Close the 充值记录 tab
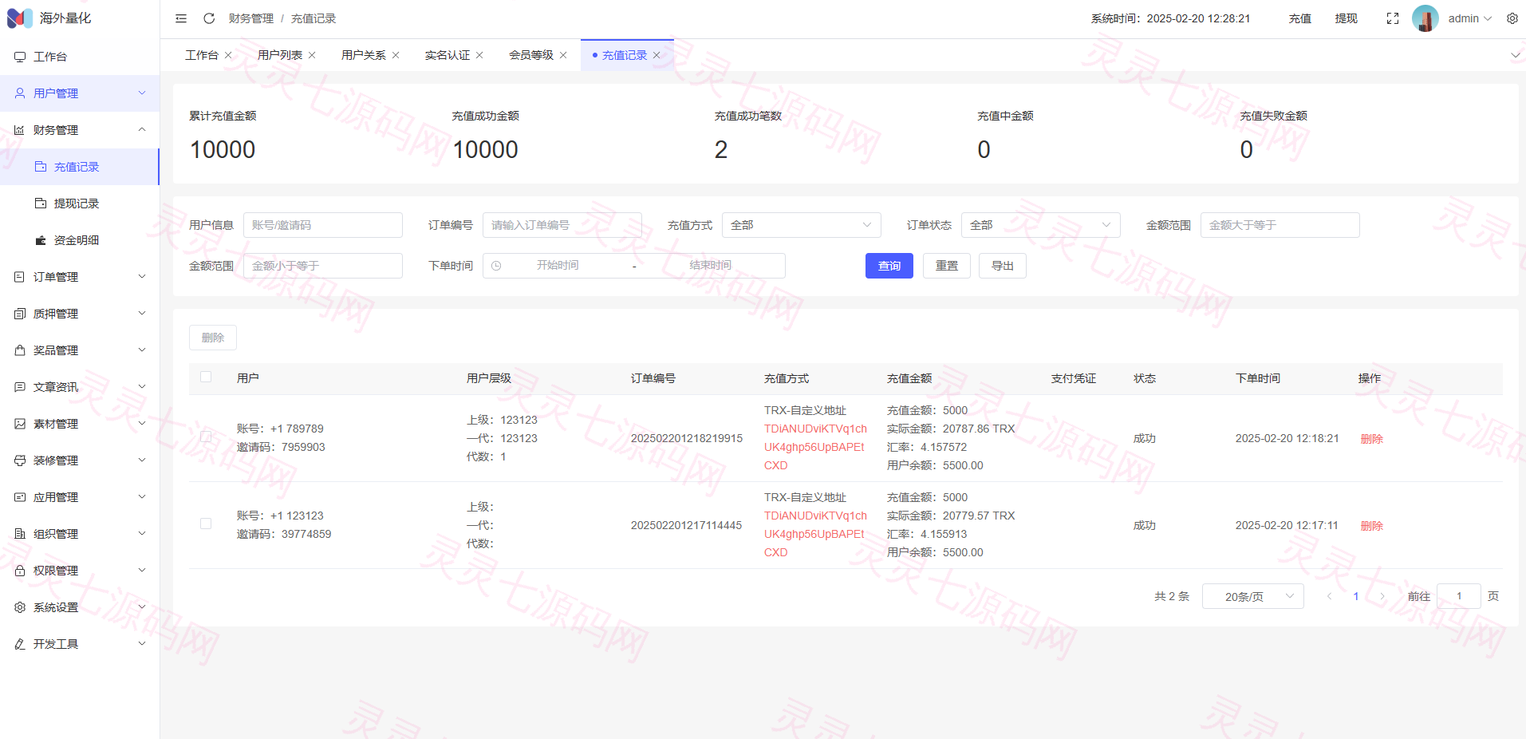This screenshot has width=1526, height=739. [x=657, y=55]
